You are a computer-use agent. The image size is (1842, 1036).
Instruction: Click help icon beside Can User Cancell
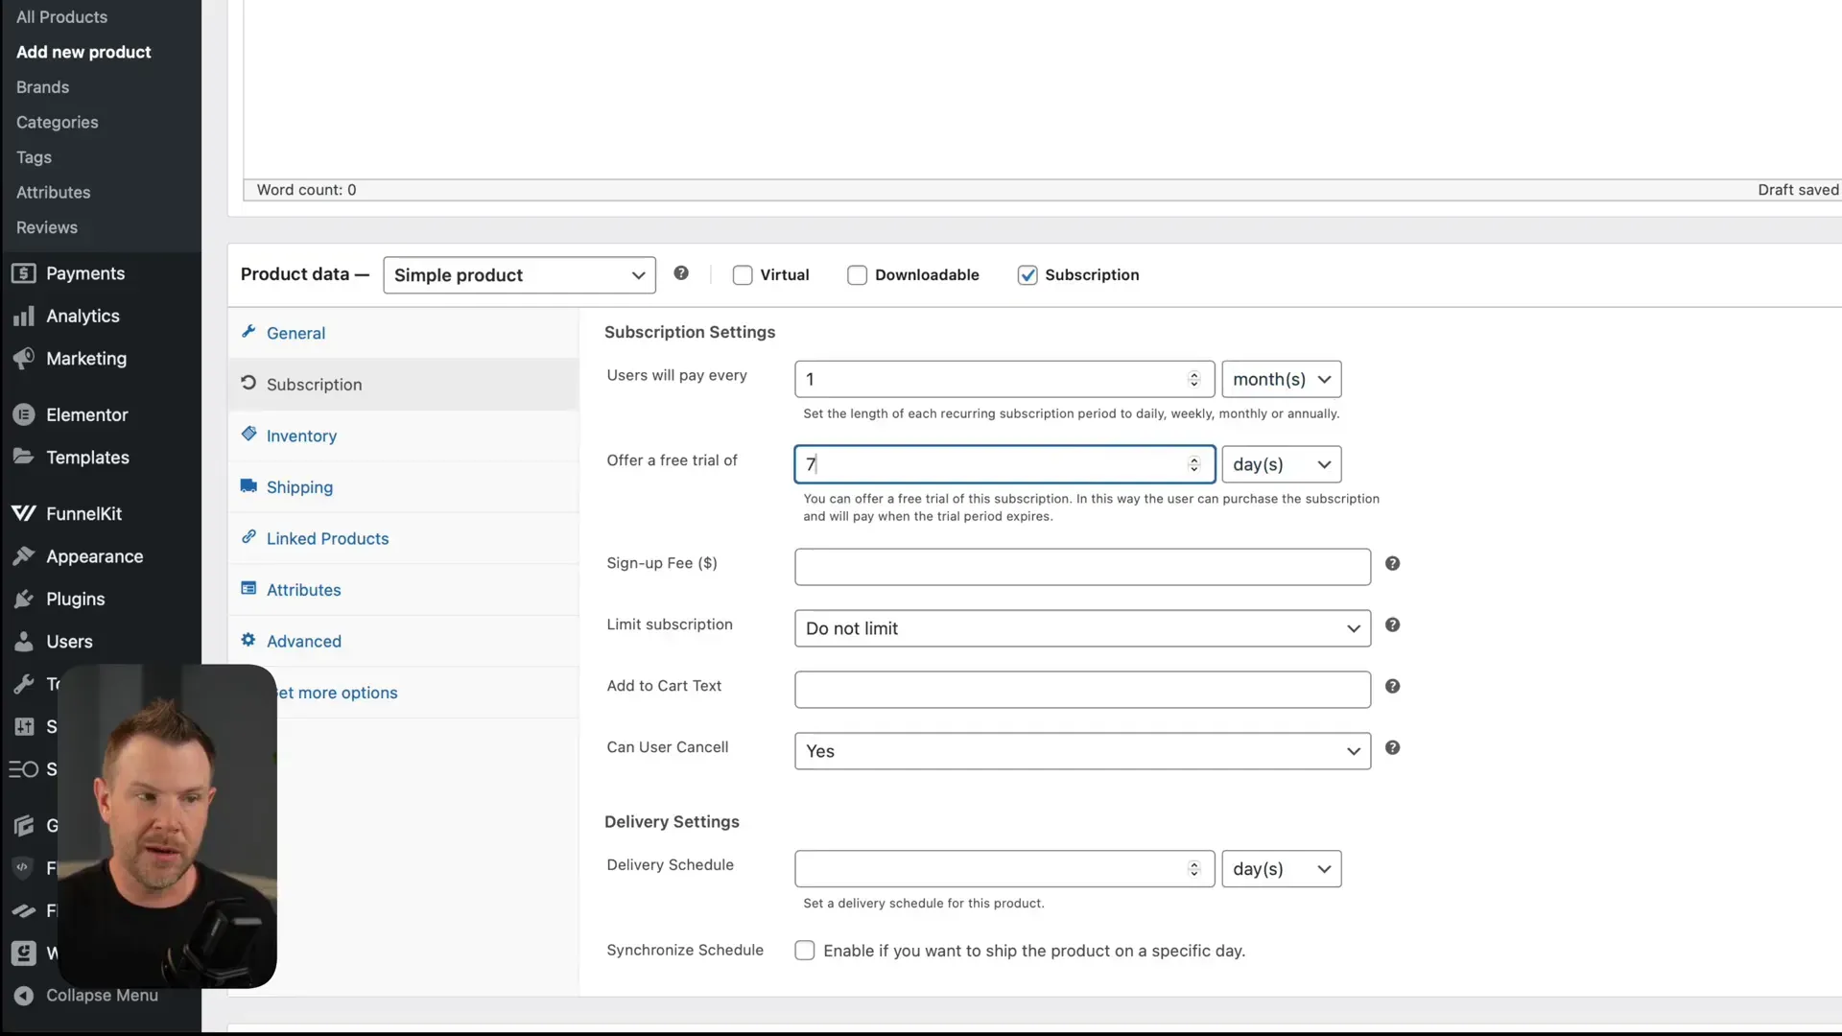pyautogui.click(x=1393, y=748)
